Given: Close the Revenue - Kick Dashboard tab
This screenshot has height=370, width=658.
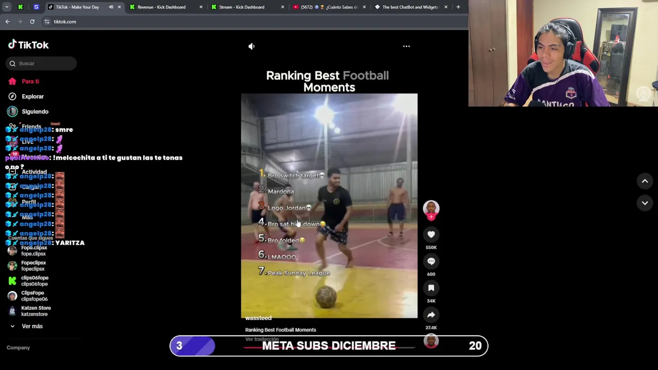Looking at the screenshot, I should pyautogui.click(x=201, y=7).
